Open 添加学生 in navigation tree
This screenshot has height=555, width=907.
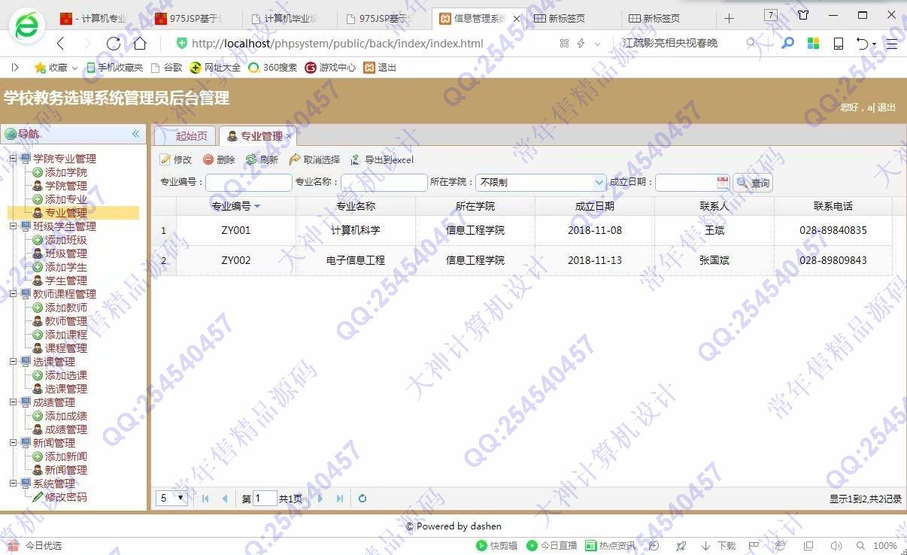(x=65, y=267)
